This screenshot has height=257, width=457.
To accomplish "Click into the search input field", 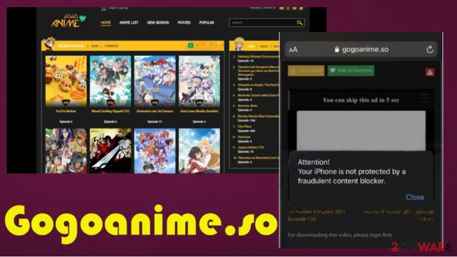I will pos(263,23).
